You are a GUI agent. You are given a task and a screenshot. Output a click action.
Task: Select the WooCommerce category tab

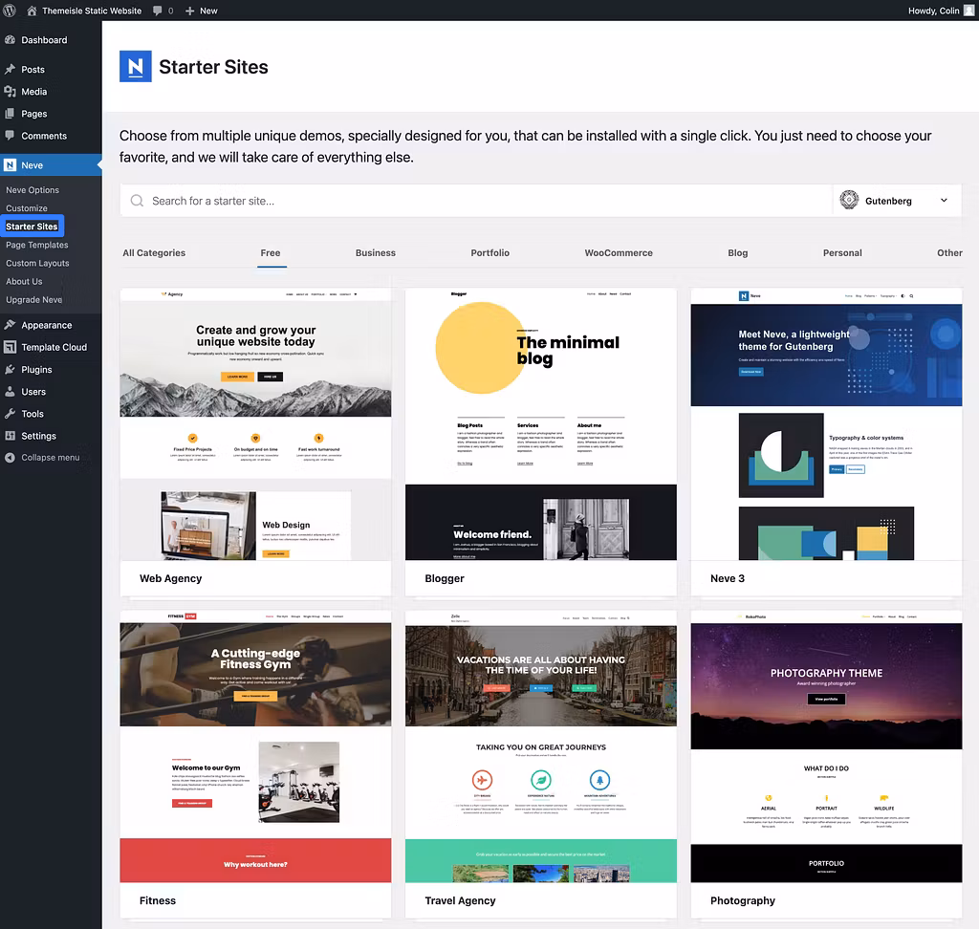click(x=619, y=252)
